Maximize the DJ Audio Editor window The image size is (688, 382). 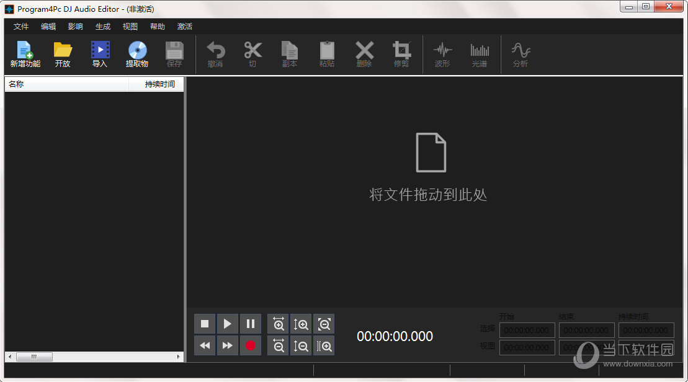click(645, 7)
